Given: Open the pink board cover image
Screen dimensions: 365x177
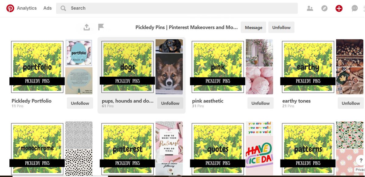Looking at the screenshot, I should point(218,67).
